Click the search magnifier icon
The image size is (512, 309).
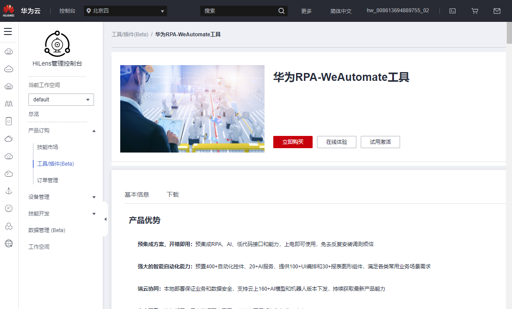tap(281, 11)
